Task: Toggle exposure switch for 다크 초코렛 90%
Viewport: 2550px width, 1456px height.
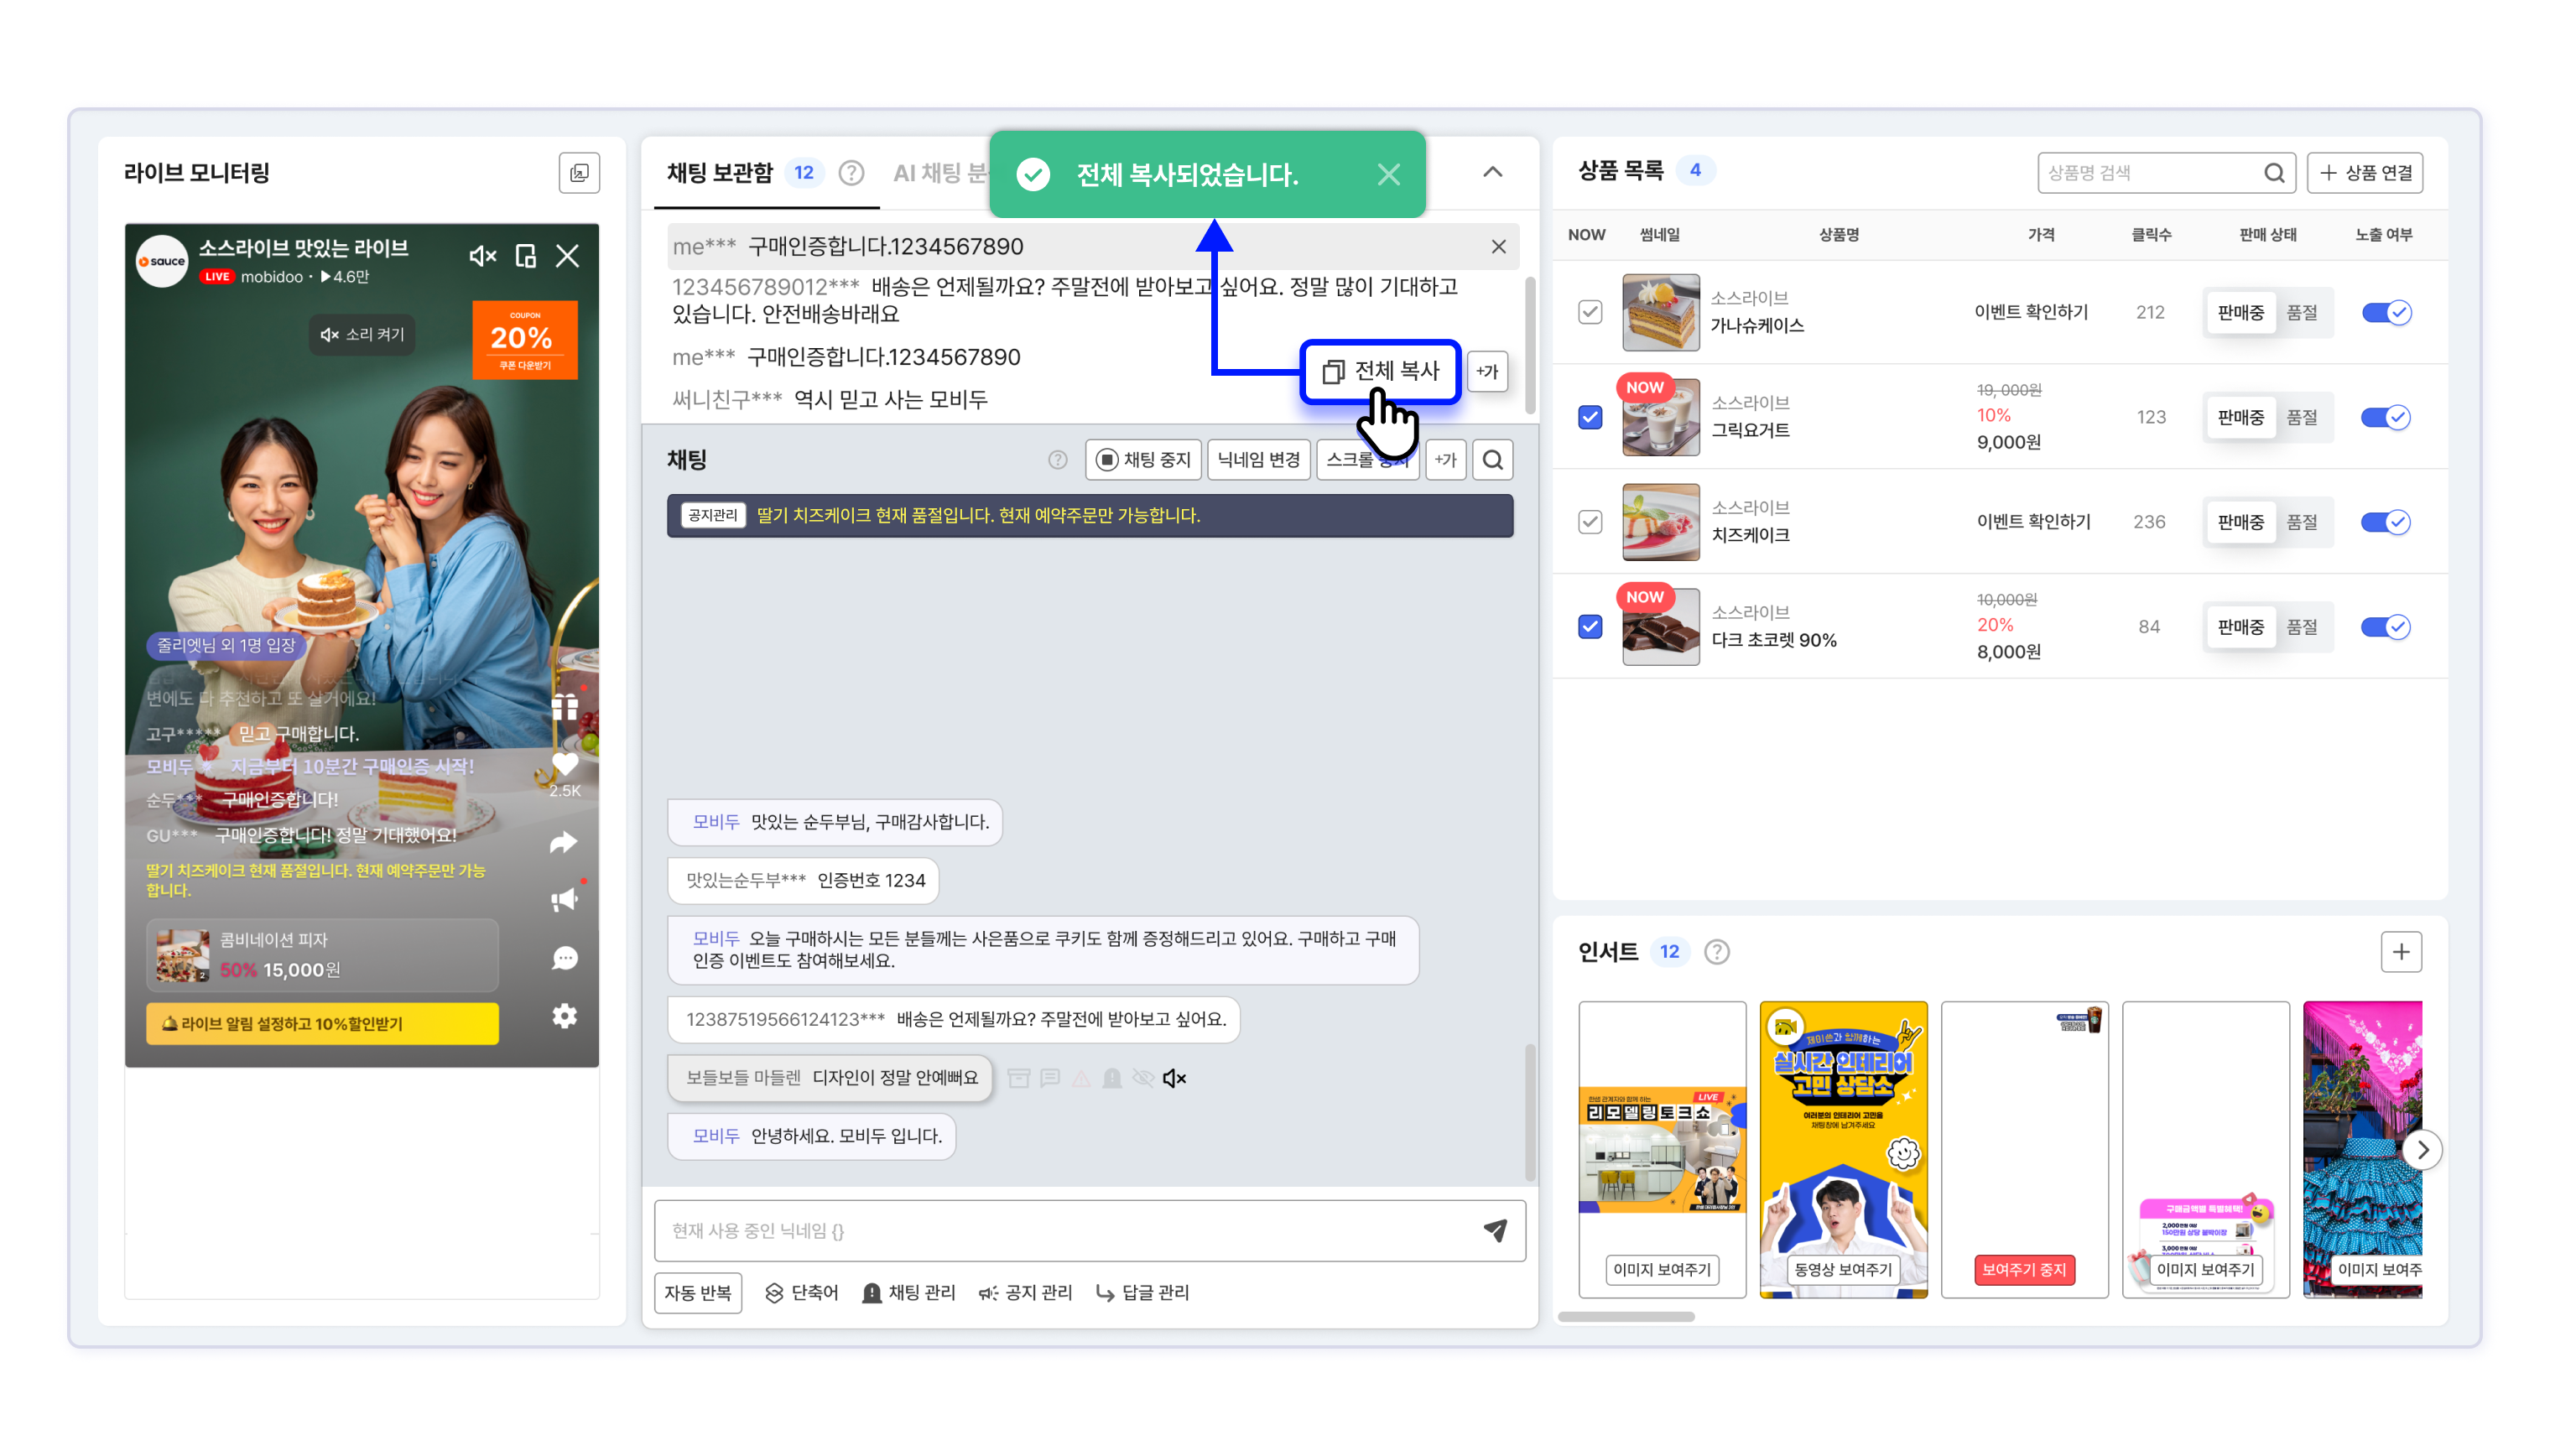Action: 2386,627
